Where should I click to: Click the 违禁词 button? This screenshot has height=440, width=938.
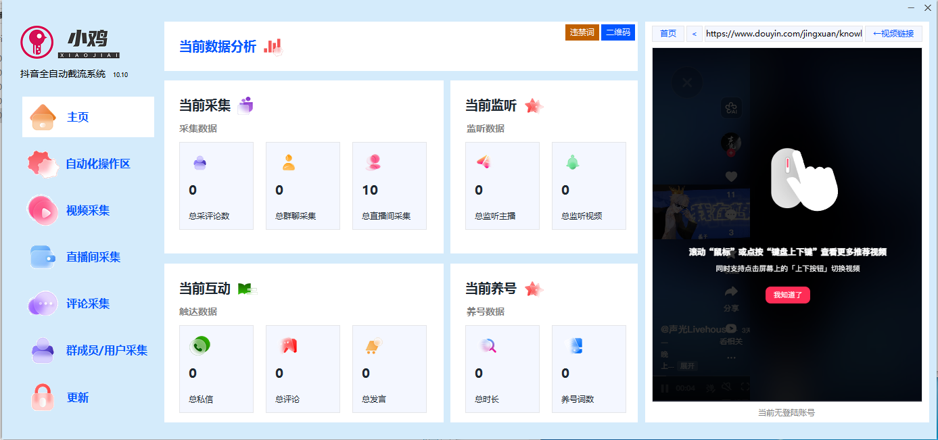(582, 32)
